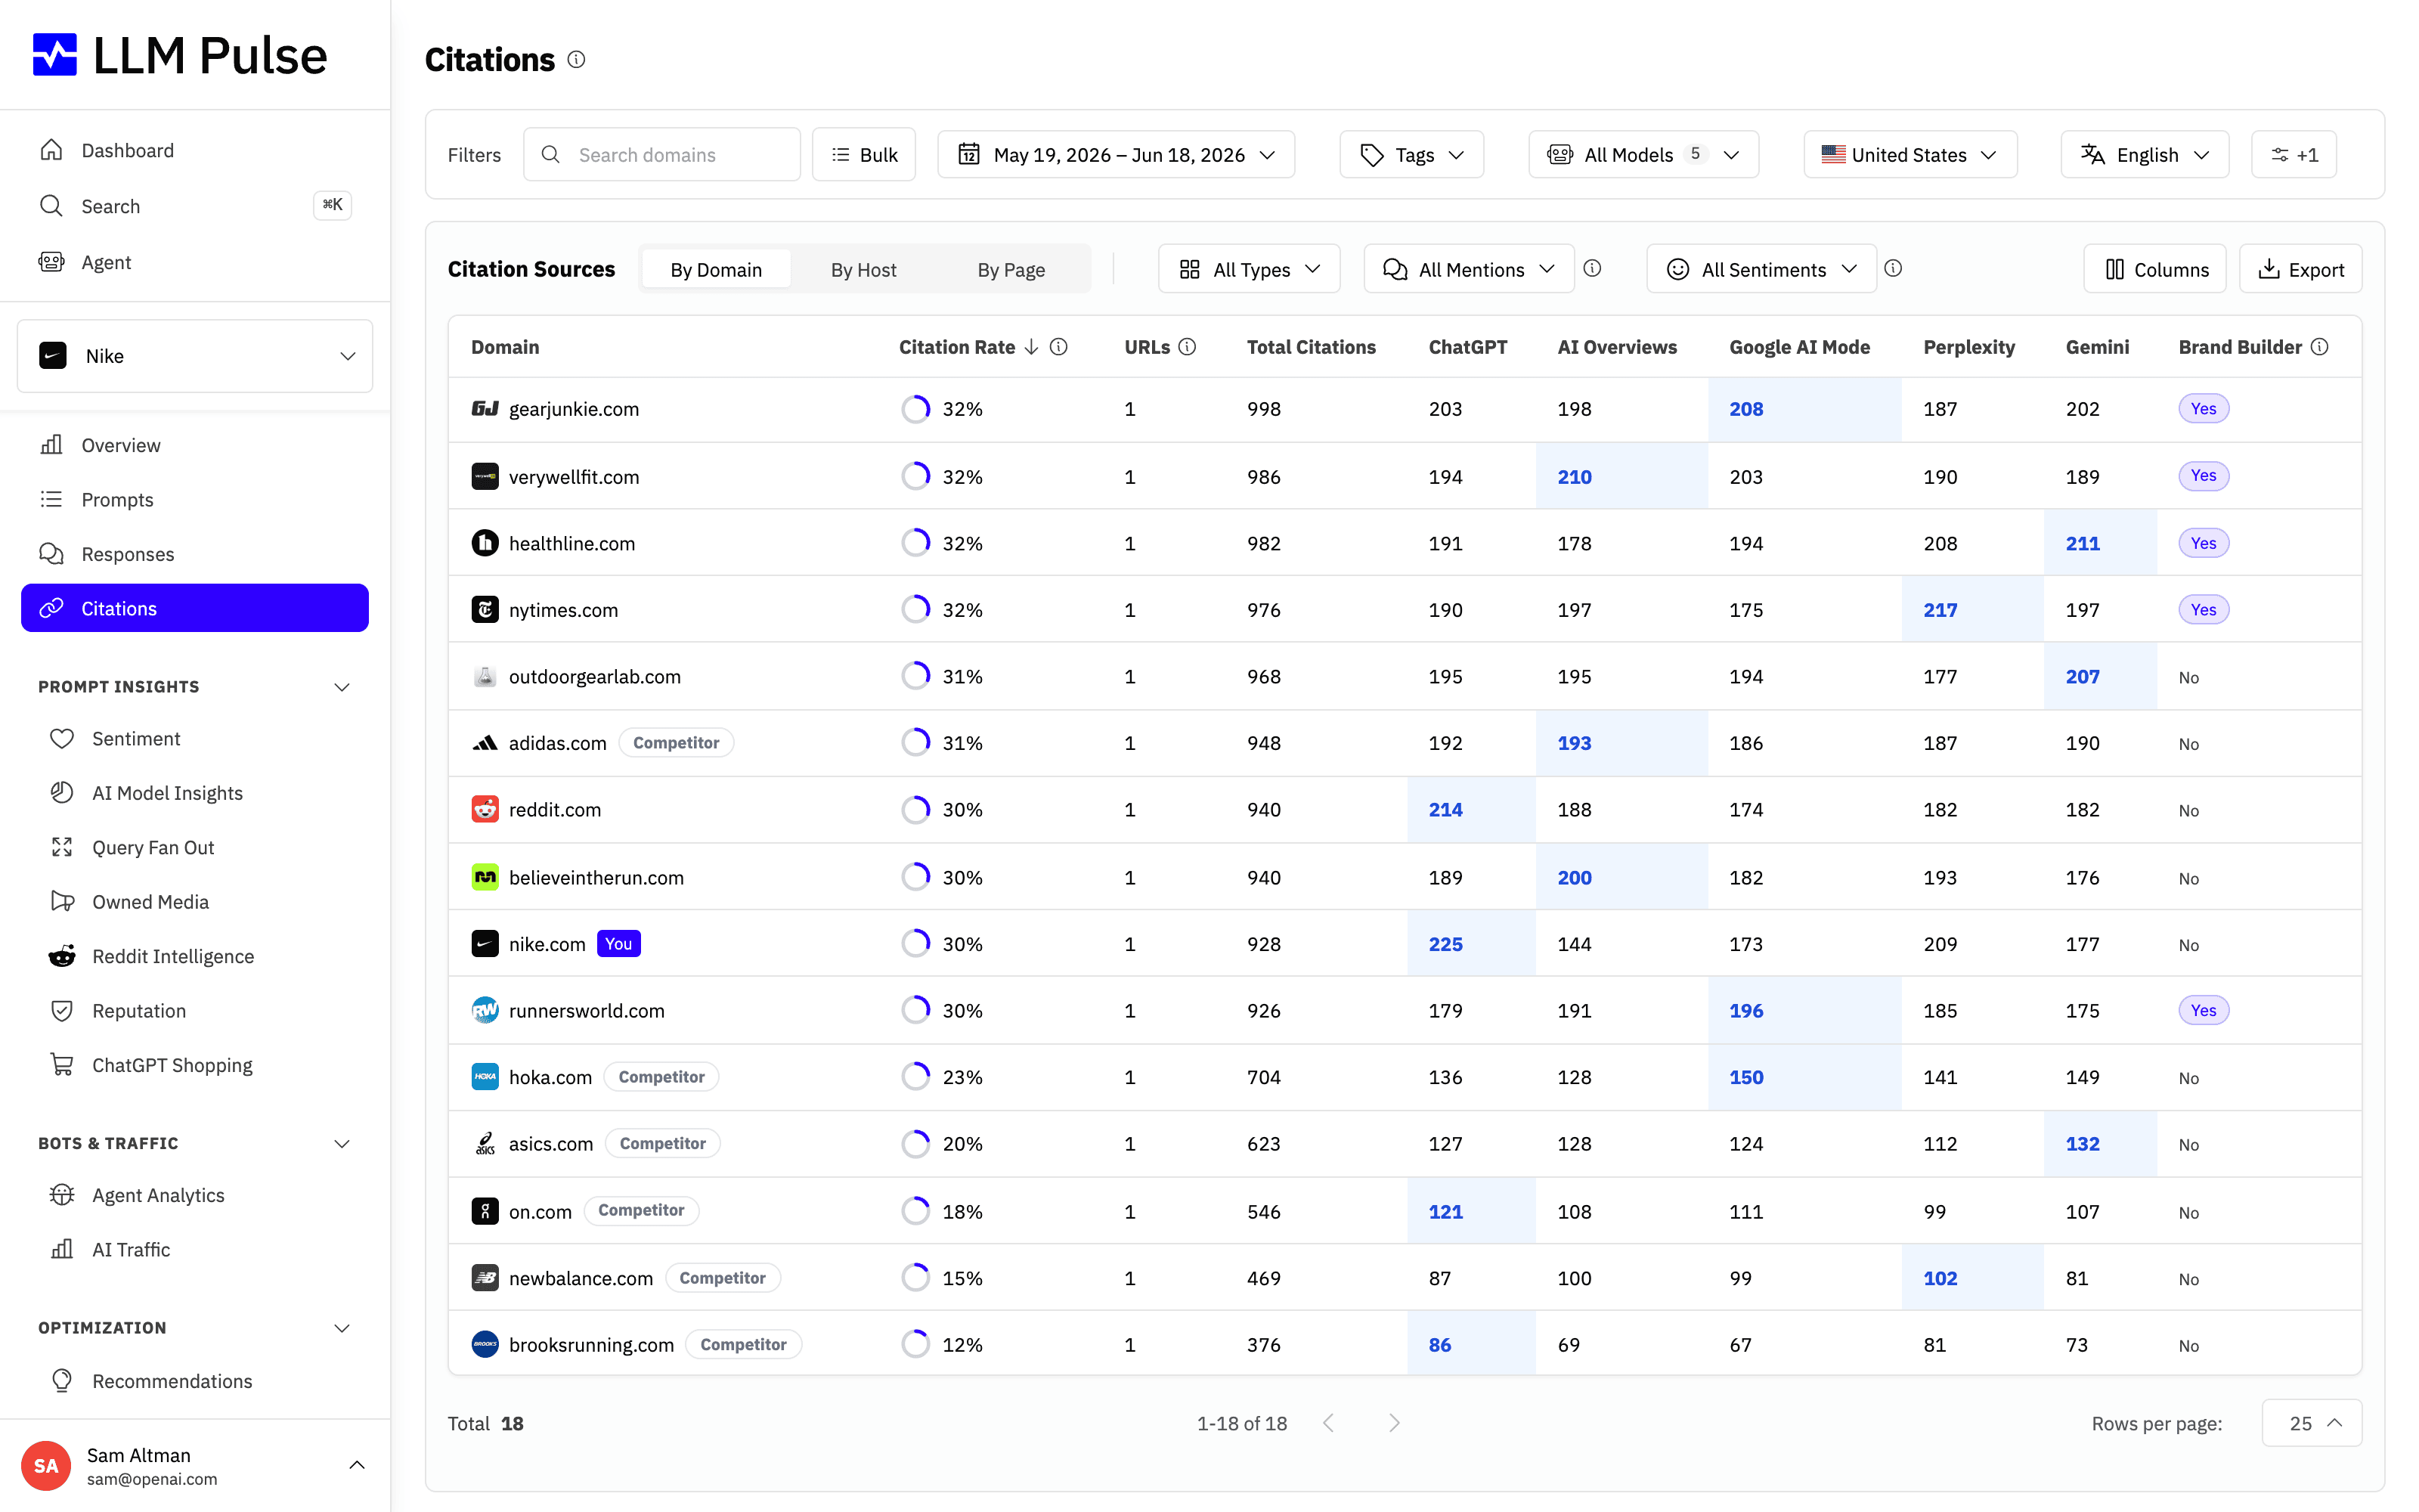Image resolution: width=2419 pixels, height=1512 pixels.
Task: Click the Sam Altman SA avatar
Action: pyautogui.click(x=46, y=1466)
